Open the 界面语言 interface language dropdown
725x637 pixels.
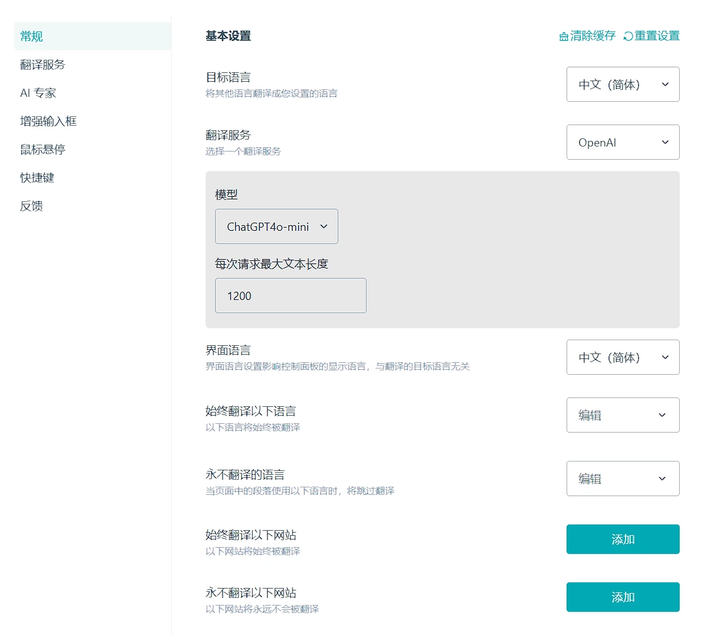tap(623, 357)
